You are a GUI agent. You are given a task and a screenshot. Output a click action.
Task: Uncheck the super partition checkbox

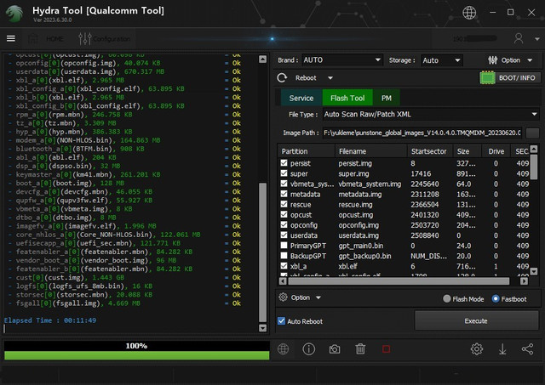pos(284,173)
